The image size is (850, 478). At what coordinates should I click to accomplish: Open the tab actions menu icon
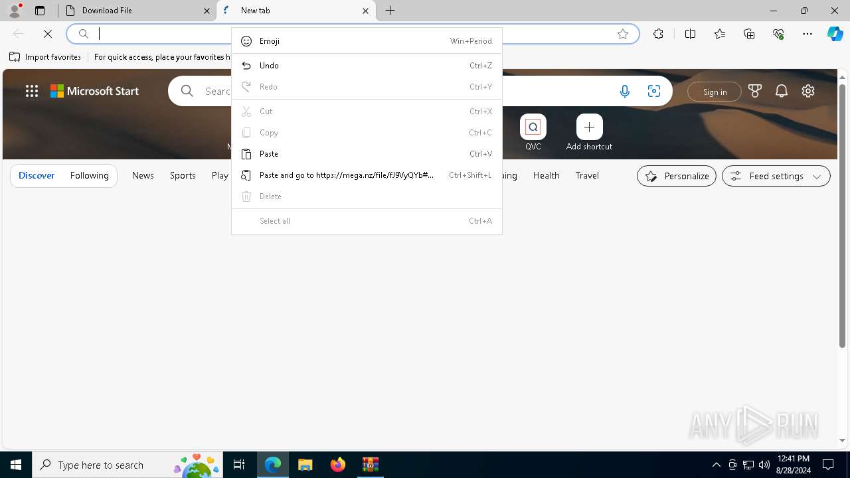(x=40, y=11)
